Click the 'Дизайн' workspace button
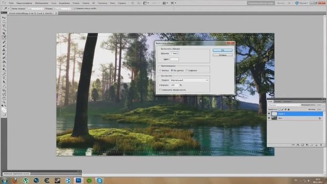Screen dimensions: 327x184 coord(281,3)
